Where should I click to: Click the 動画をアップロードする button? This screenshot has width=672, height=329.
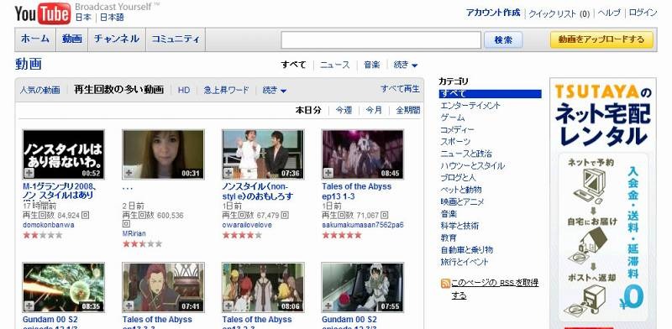tap(601, 39)
